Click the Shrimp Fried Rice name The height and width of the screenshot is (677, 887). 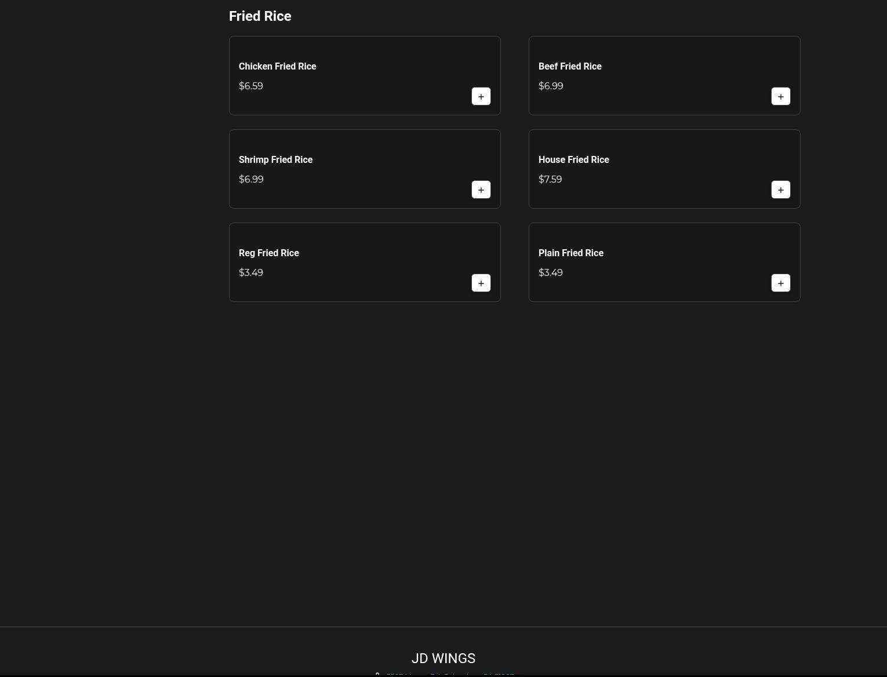[275, 159]
